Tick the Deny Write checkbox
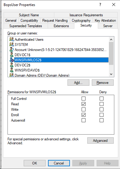This screenshot has width=120, height=169. click(x=101, y=109)
